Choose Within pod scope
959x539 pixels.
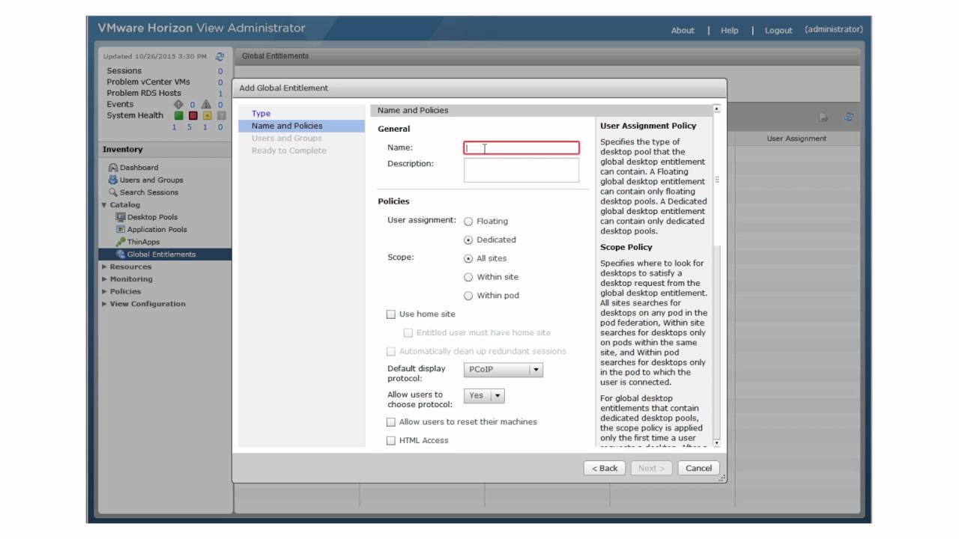click(469, 296)
